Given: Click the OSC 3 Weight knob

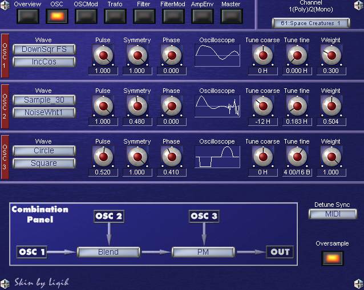Looking at the screenshot, I should pyautogui.click(x=330, y=157).
